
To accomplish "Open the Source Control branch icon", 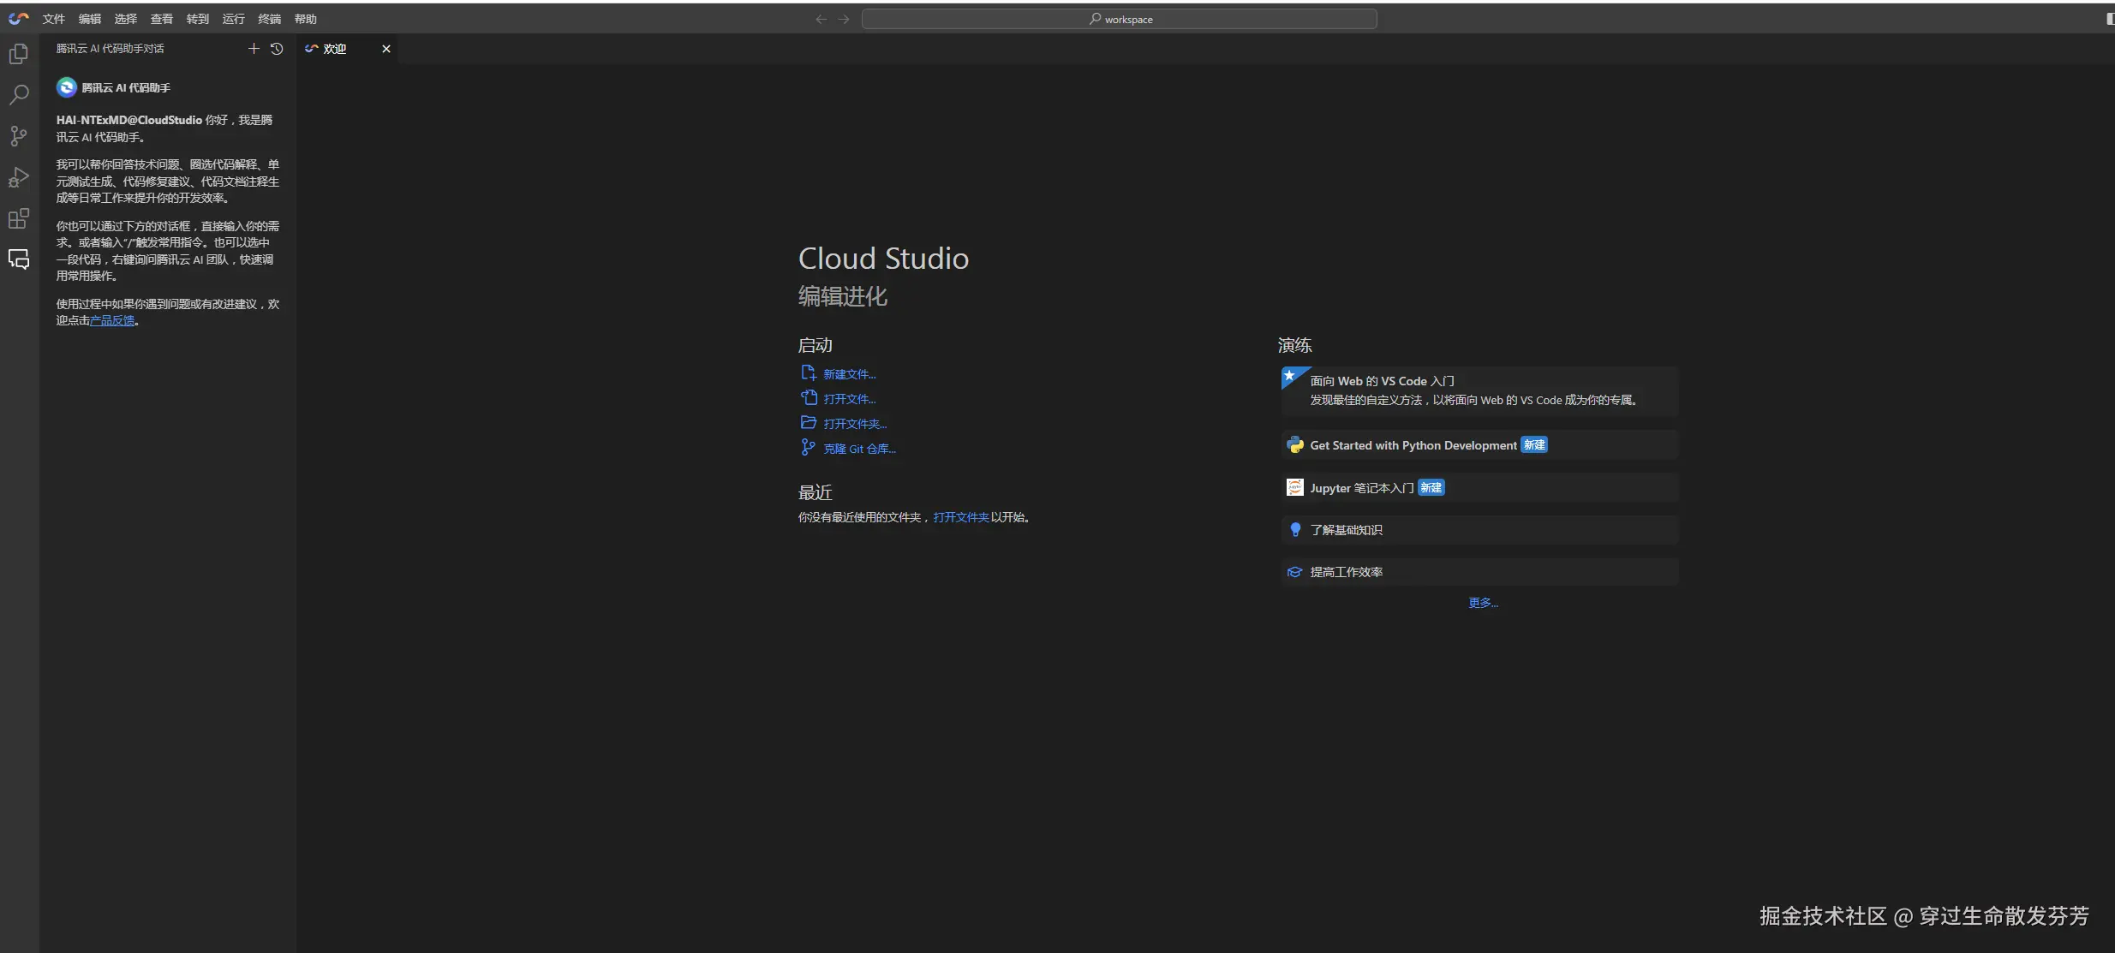I will point(19,135).
